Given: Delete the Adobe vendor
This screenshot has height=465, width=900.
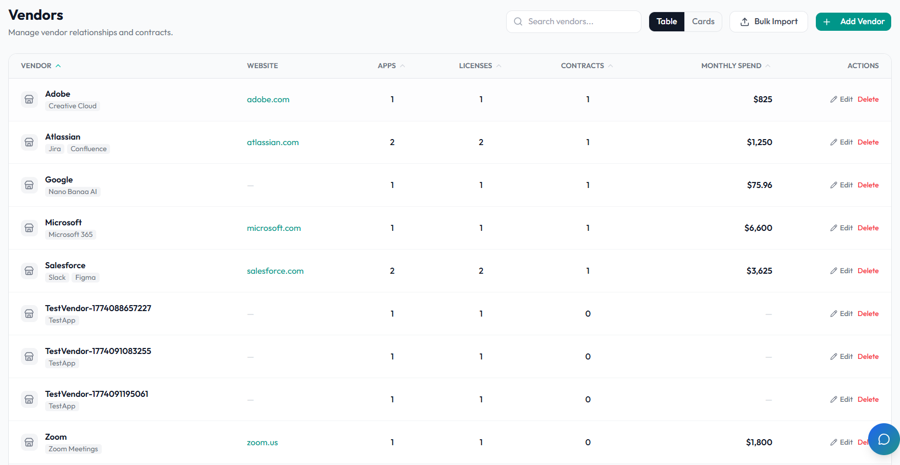Looking at the screenshot, I should click(868, 99).
